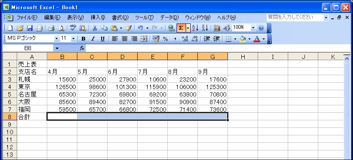Toggle left alignment
Viewport: 353px width, 160px height.
click(x=115, y=39)
